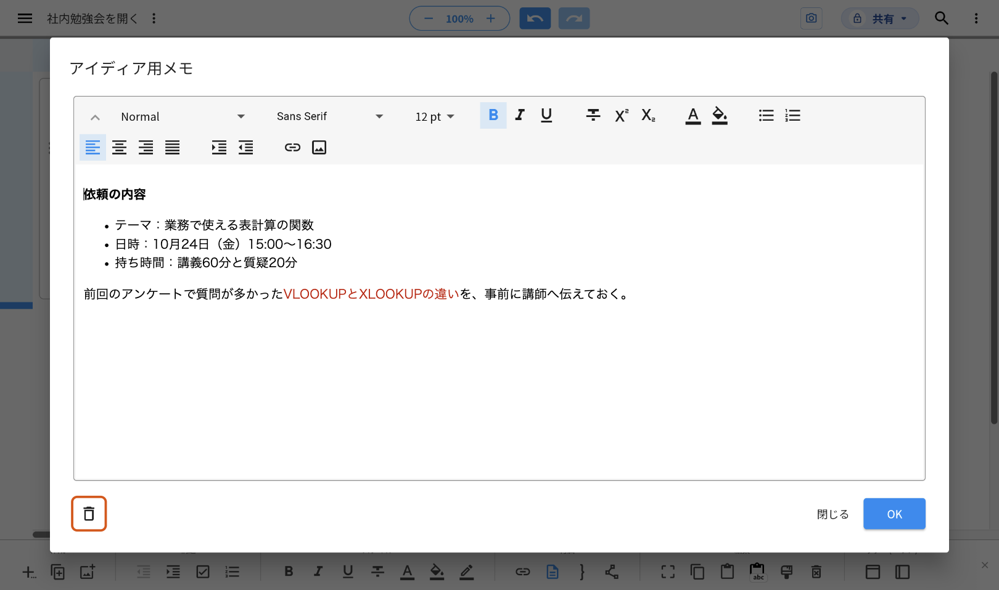Click the connector share icon in bottom toolbar

pos(612,572)
